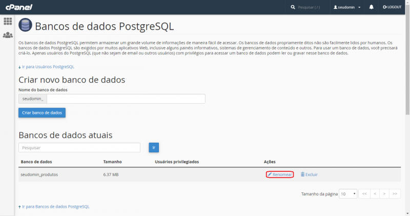The width and height of the screenshot is (410, 216).
Task: Click the LOGOUT button
Action: coord(392,7)
